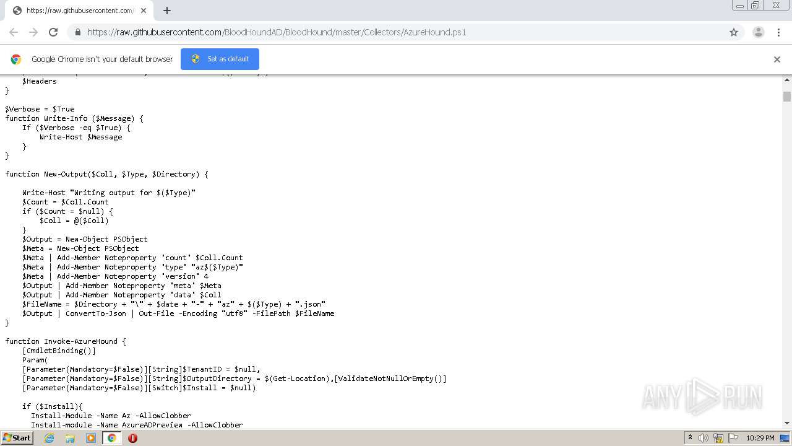Open a new tab with plus button
This screenshot has height=446, width=792.
tap(166, 11)
